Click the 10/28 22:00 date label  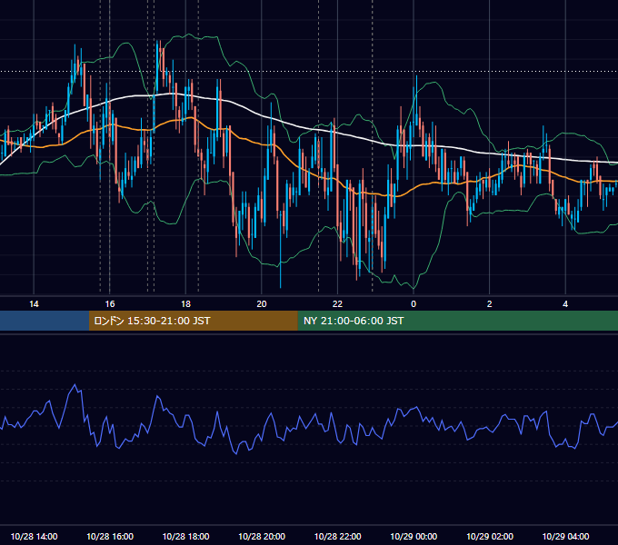coord(337,536)
